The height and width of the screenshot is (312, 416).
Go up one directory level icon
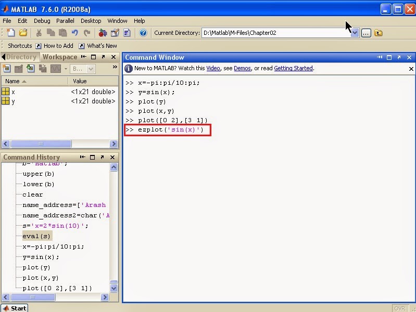378,33
